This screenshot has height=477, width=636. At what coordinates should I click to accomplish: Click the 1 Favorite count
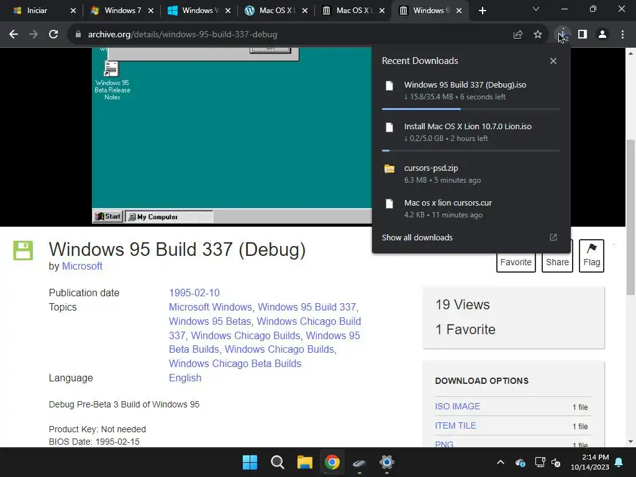465,329
